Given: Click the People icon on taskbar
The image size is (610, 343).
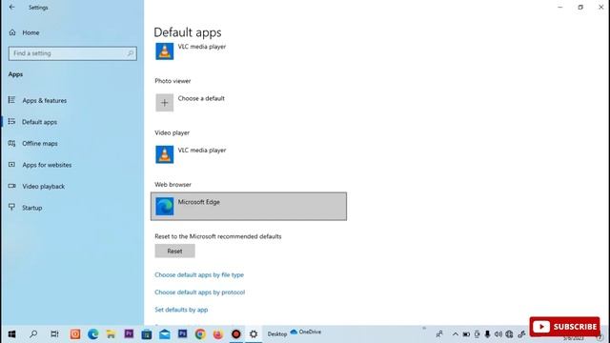Looking at the screenshot, I should [439, 334].
